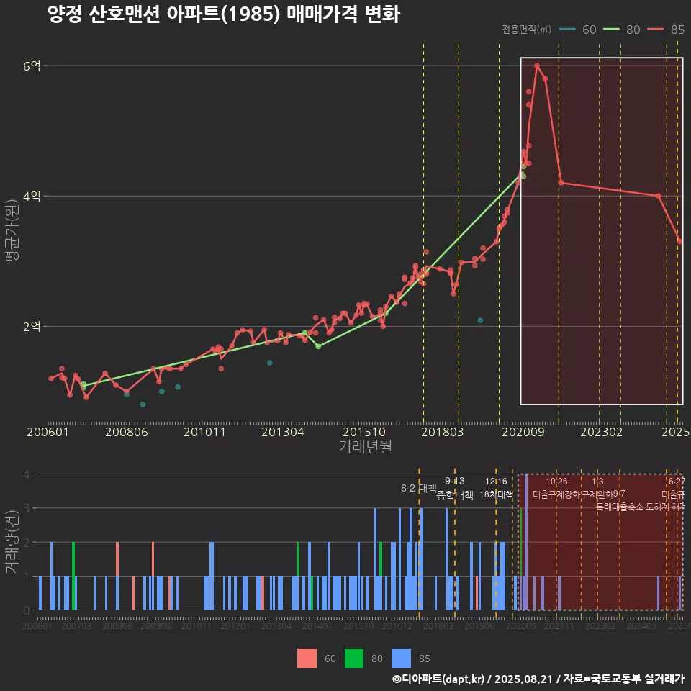Click the green data point dipping below 2억

tap(318, 346)
